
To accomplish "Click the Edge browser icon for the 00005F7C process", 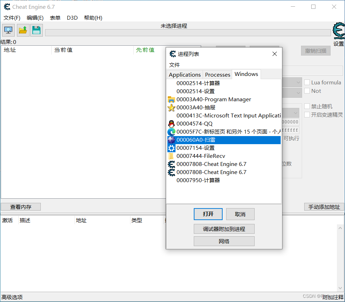I will [171, 131].
